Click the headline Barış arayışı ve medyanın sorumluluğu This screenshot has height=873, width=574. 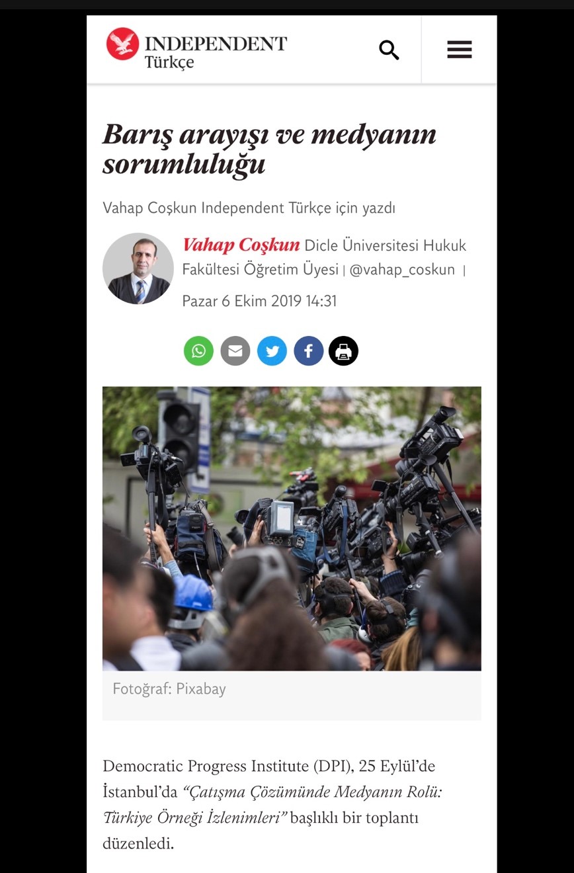click(x=269, y=149)
